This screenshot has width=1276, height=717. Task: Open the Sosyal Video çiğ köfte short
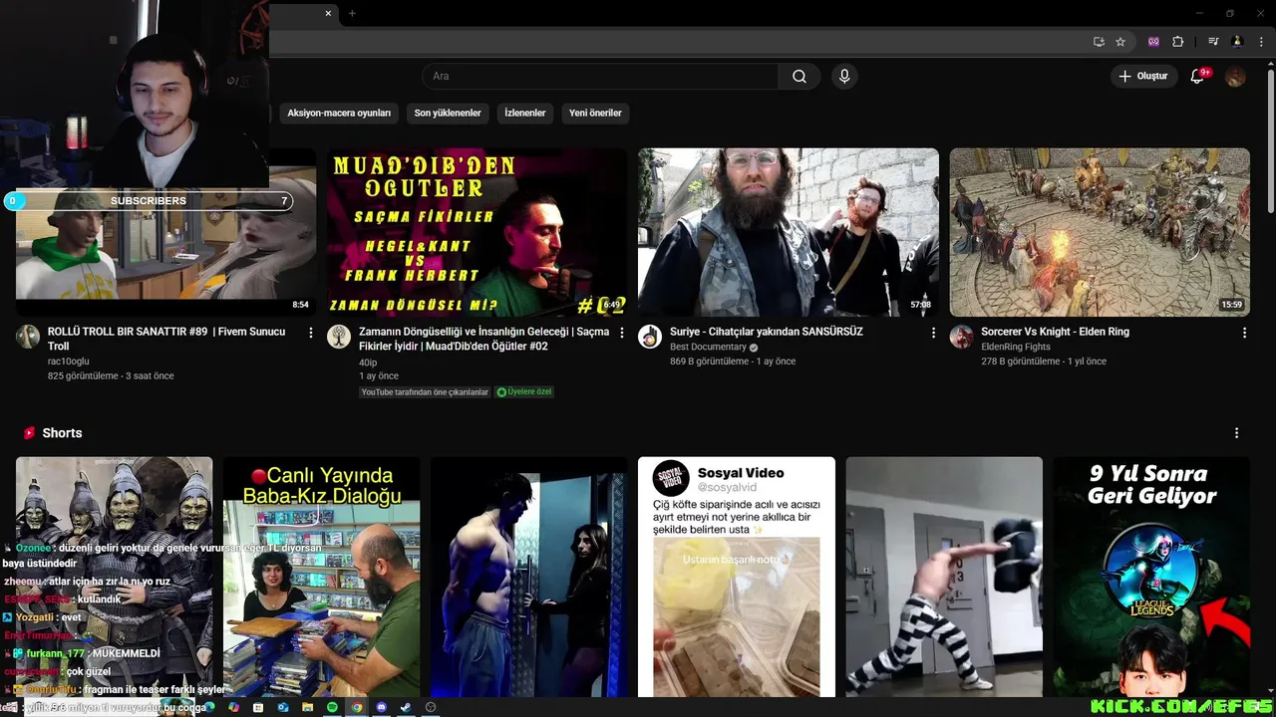[737, 577]
